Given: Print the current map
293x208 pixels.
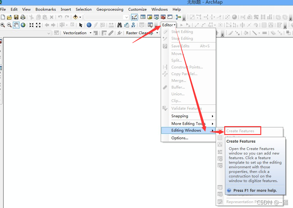Looking at the screenshot, I should coord(23,17).
